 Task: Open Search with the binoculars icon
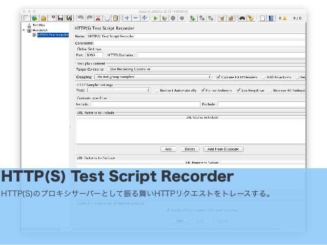point(242,18)
